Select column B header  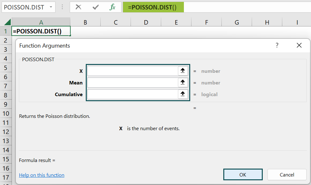(85, 22)
